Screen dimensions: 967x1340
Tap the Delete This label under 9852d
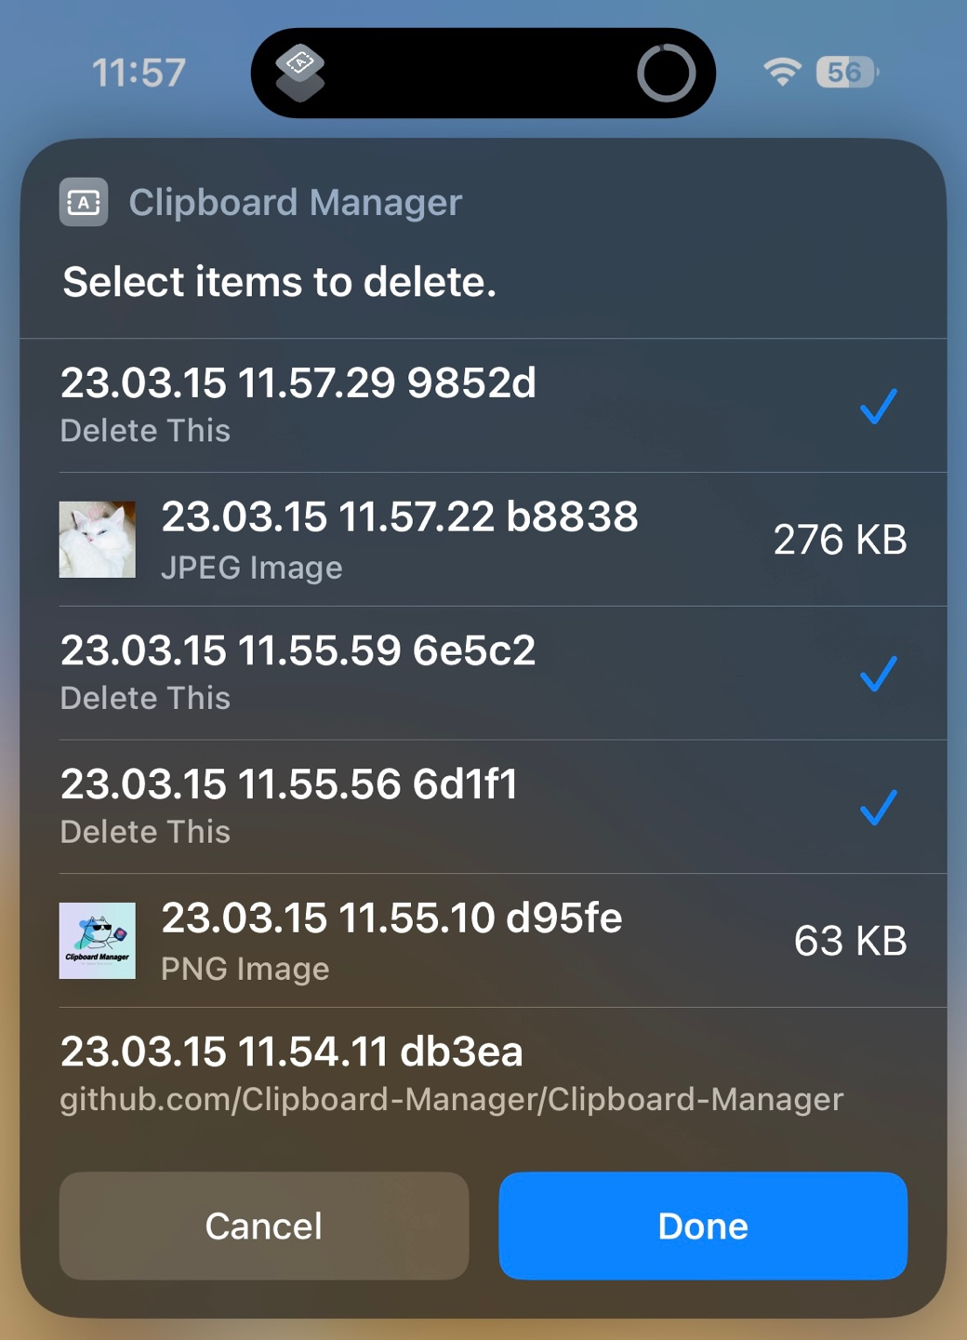point(145,430)
